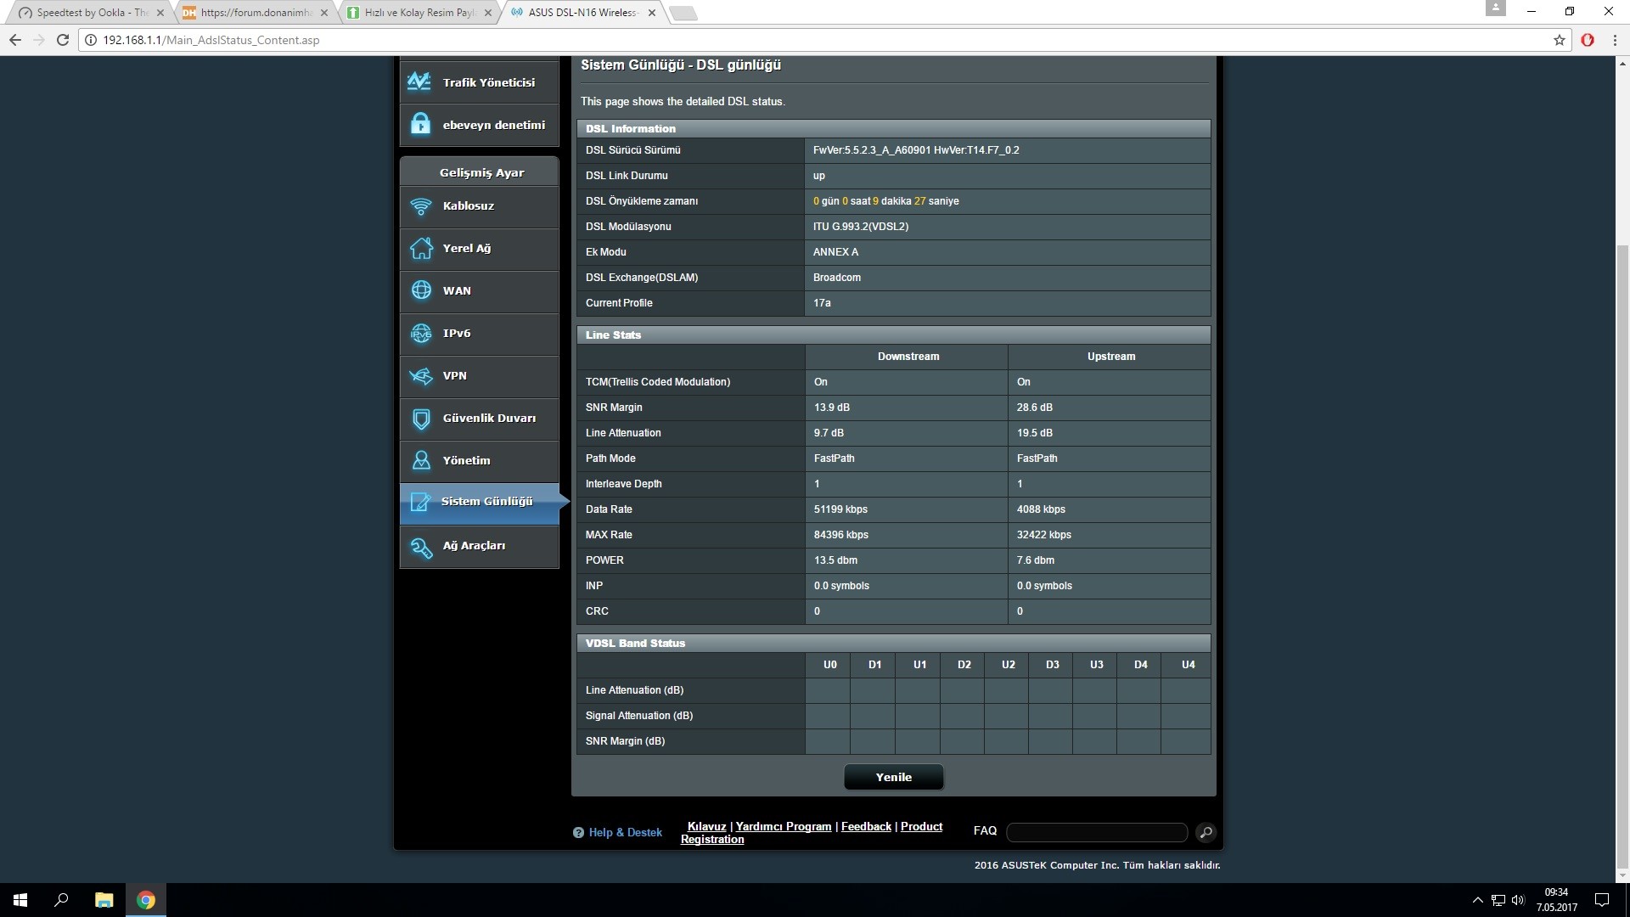The image size is (1630, 917).
Task: Click the Yerel Ağ network icon
Action: (x=421, y=246)
